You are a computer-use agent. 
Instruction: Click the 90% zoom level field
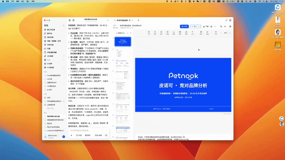(x=226, y=33)
